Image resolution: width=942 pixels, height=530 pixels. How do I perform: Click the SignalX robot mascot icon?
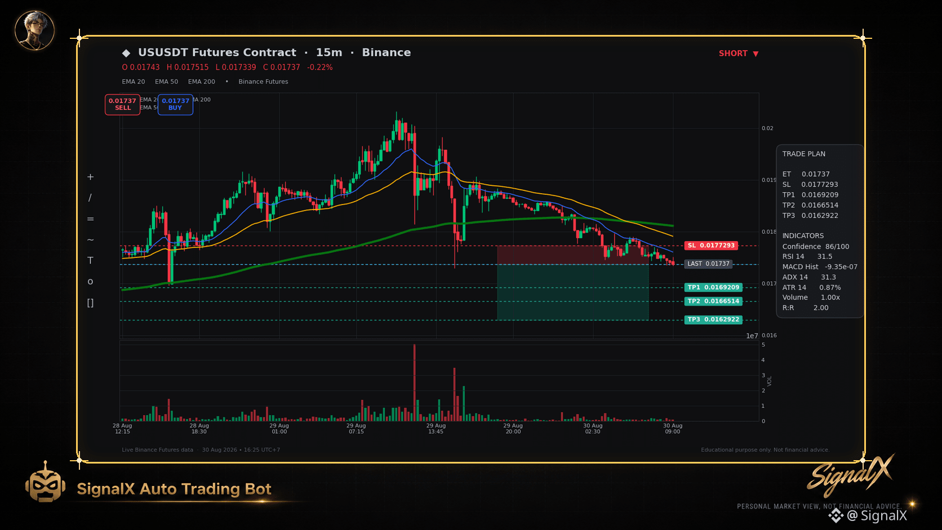coord(45,482)
